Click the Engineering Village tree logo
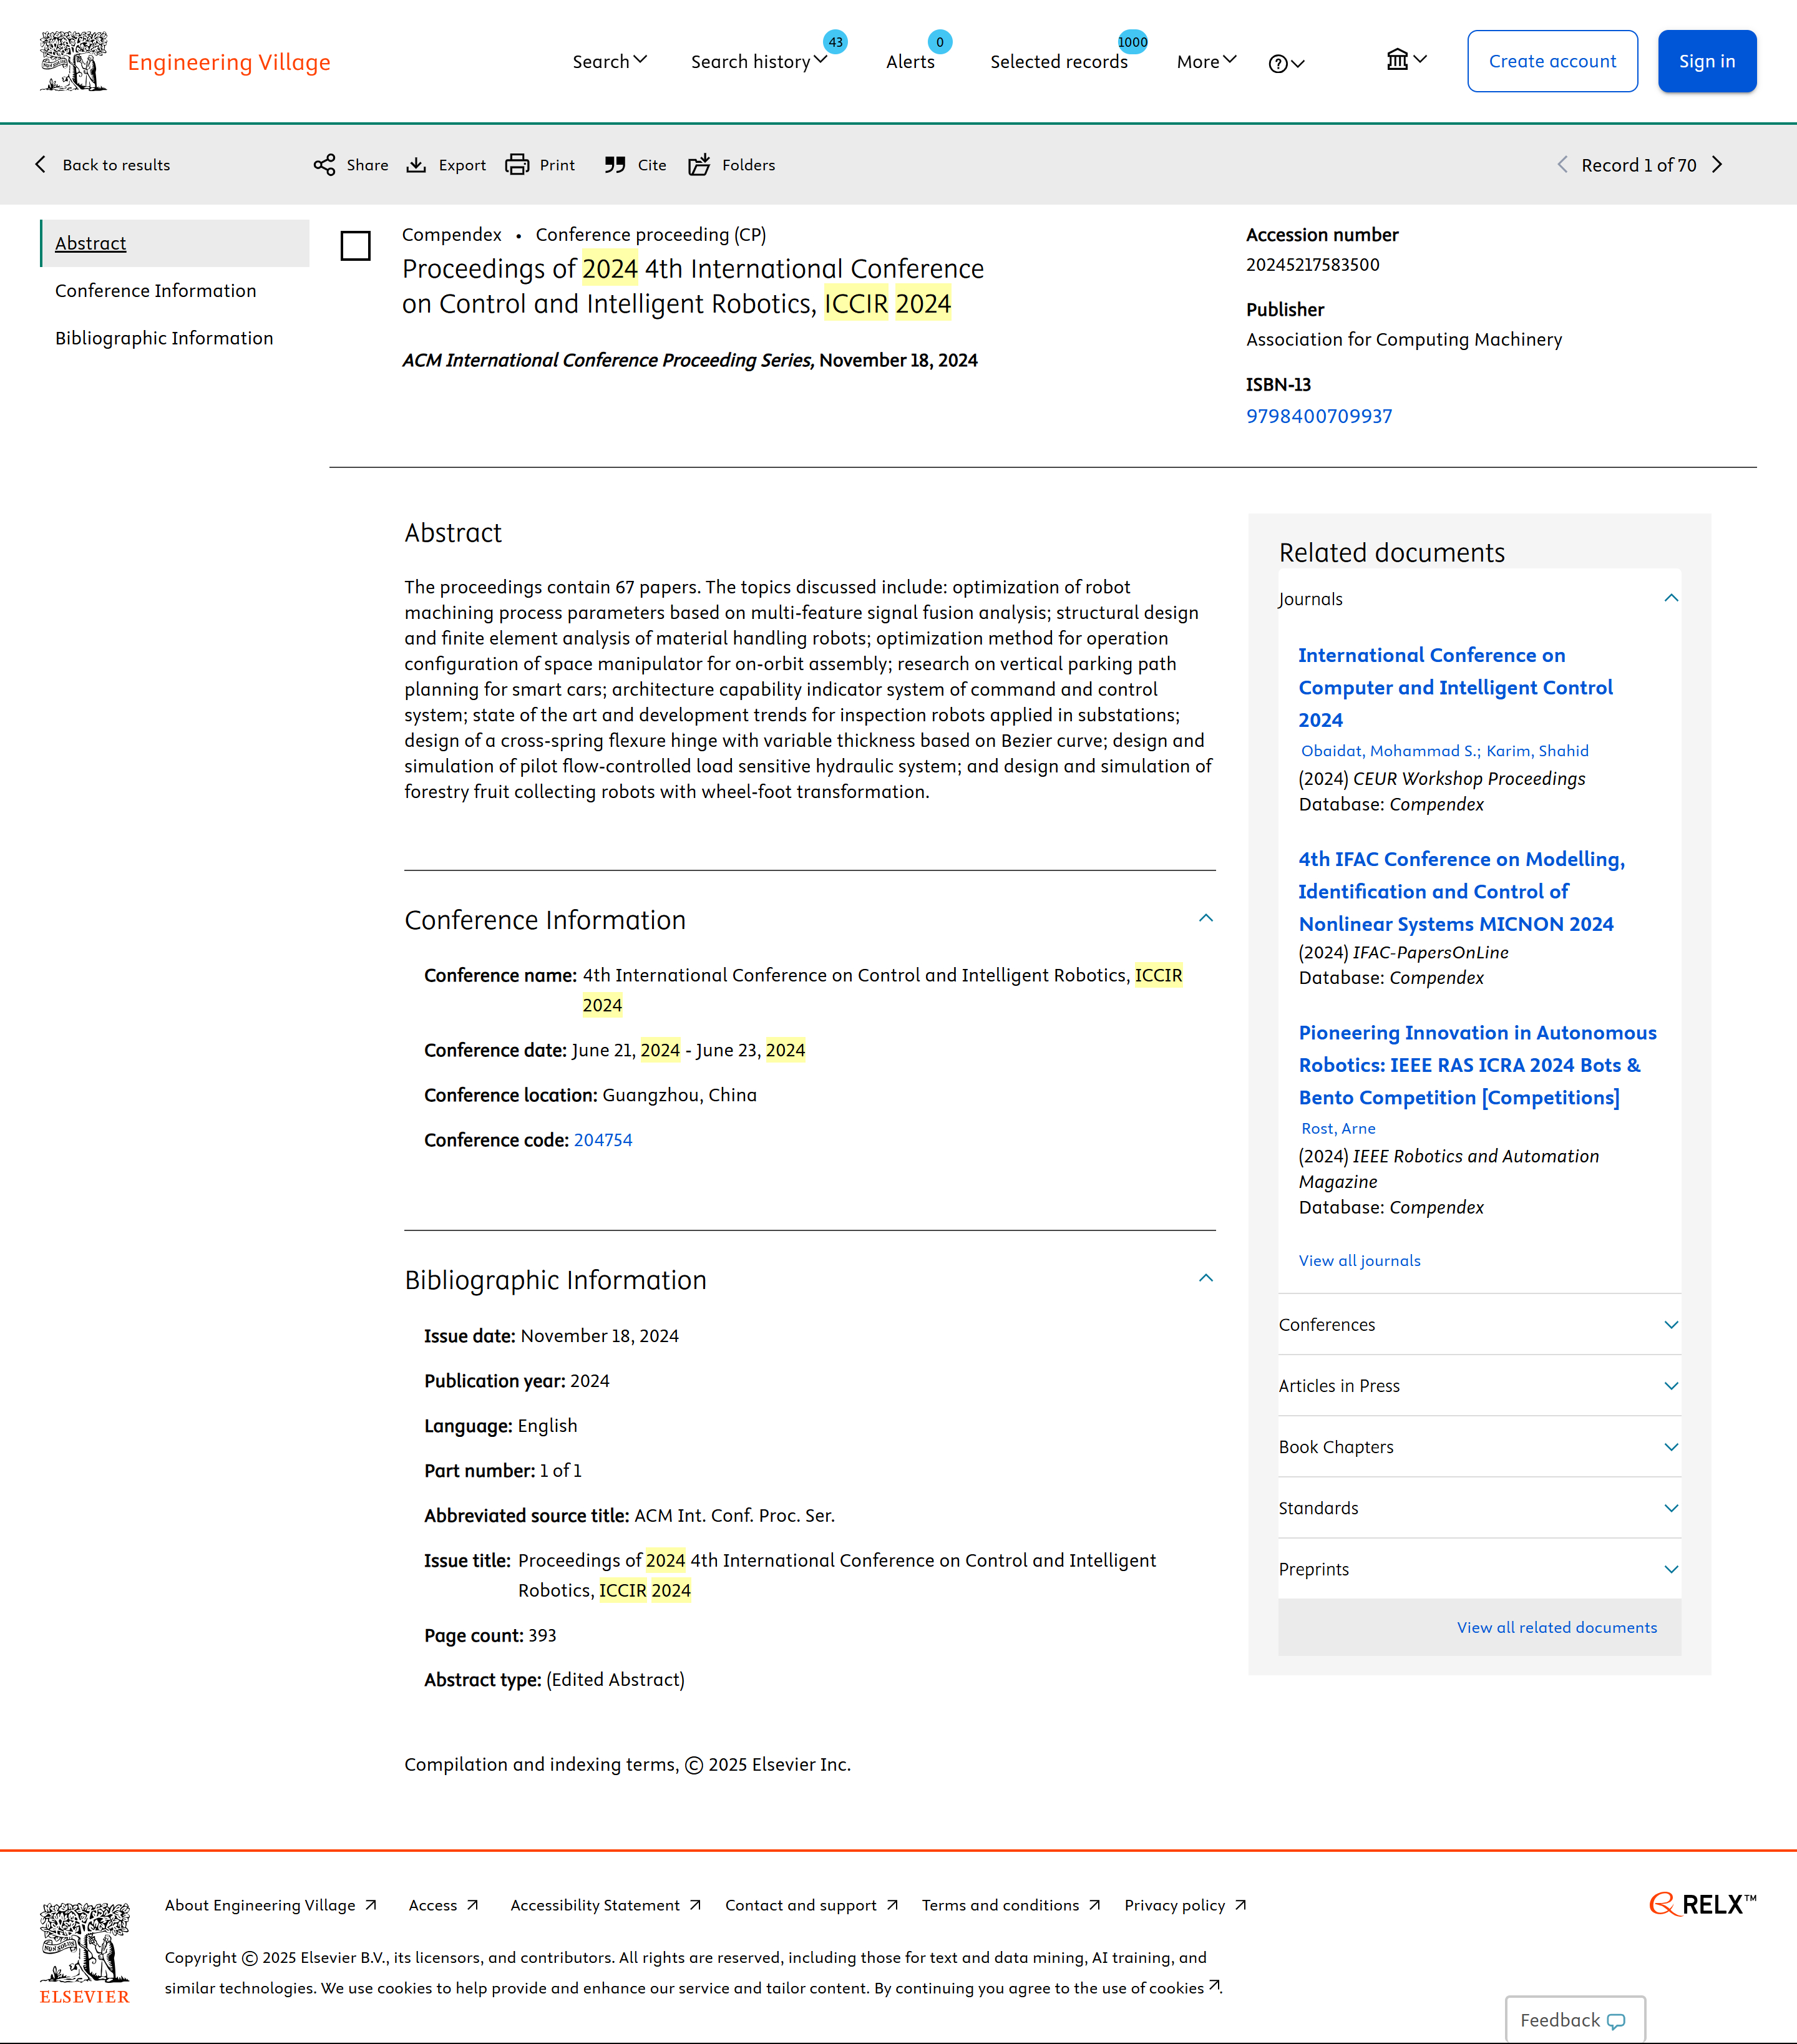The image size is (1797, 2044). click(73, 61)
